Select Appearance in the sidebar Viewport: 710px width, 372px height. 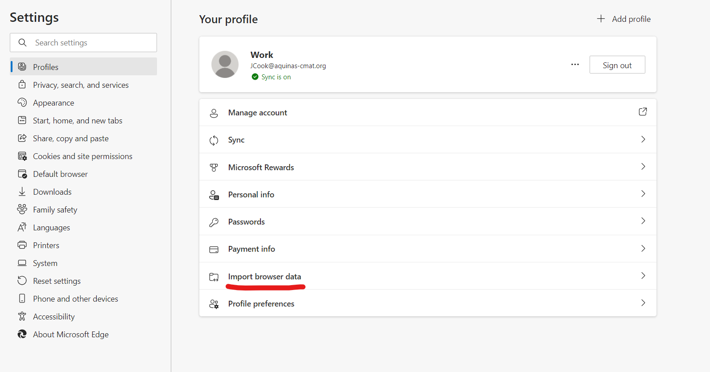click(x=83, y=102)
